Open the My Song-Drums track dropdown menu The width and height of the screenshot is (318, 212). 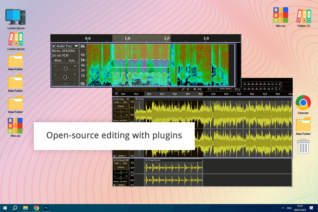[128, 160]
